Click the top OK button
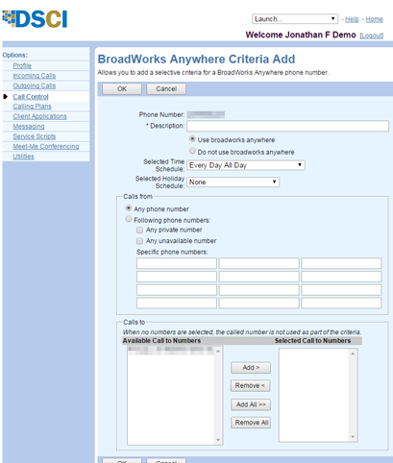The height and width of the screenshot is (463, 393). coord(122,88)
